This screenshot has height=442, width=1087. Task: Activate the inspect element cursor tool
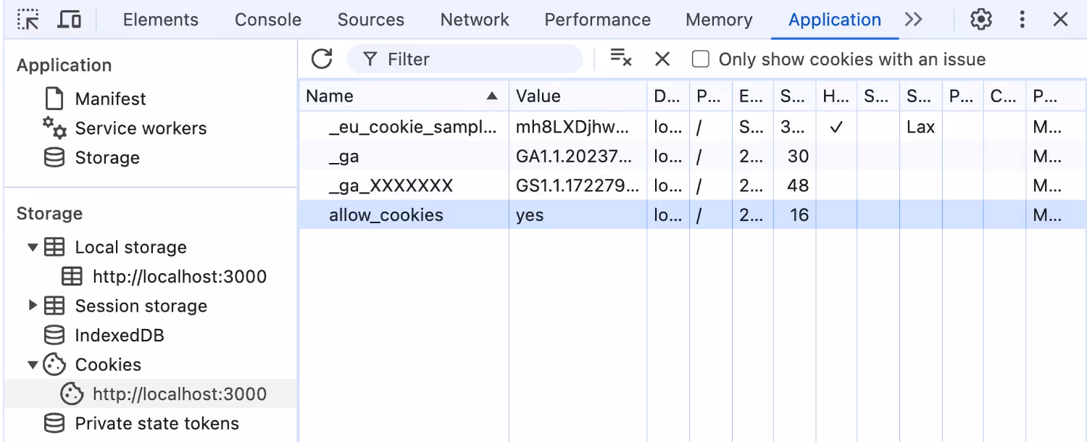28,19
